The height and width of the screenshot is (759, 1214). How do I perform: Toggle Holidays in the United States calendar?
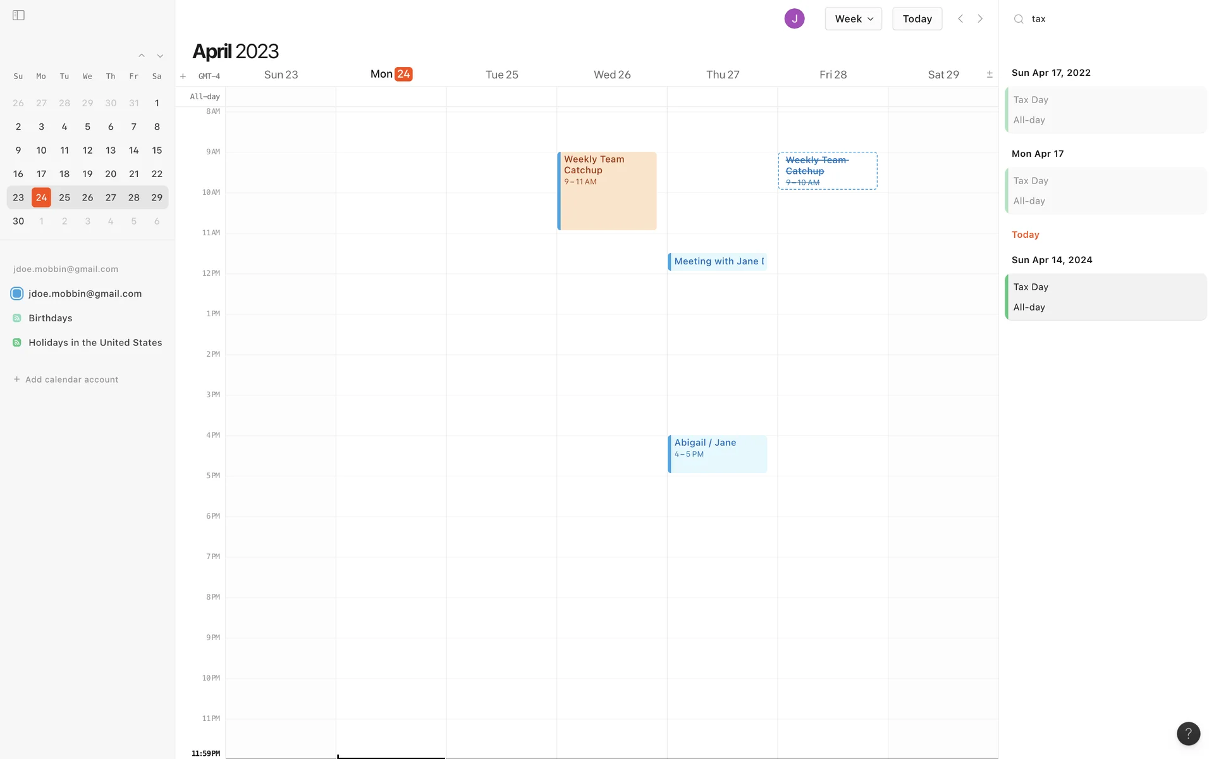pos(17,342)
